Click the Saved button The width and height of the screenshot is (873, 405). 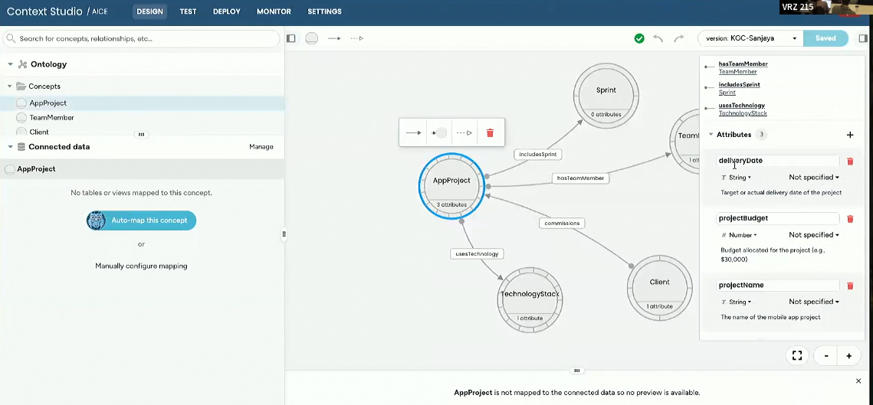pyautogui.click(x=825, y=38)
